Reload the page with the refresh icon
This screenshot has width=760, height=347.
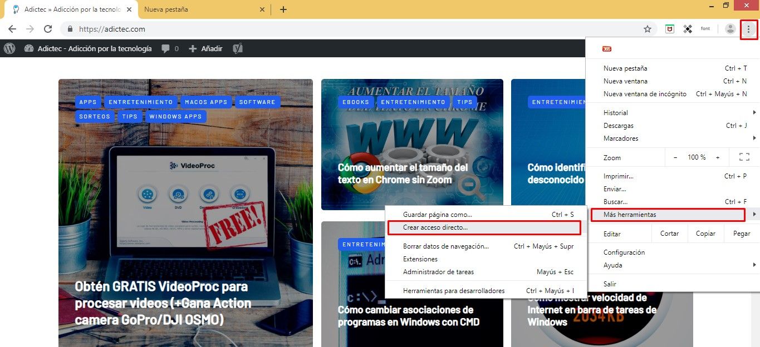(48, 28)
